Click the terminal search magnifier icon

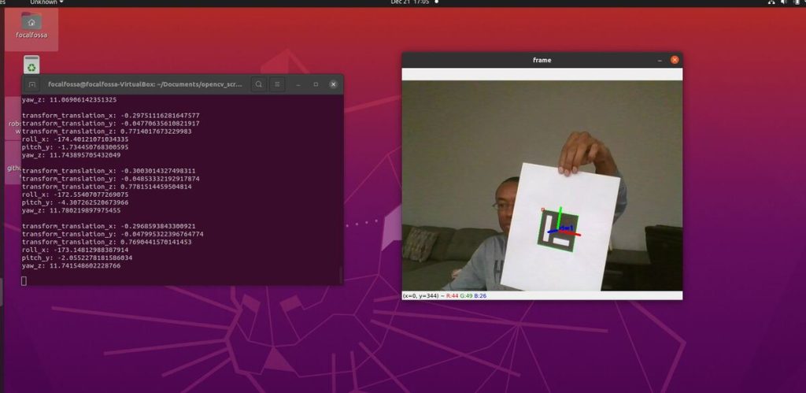[x=258, y=83]
